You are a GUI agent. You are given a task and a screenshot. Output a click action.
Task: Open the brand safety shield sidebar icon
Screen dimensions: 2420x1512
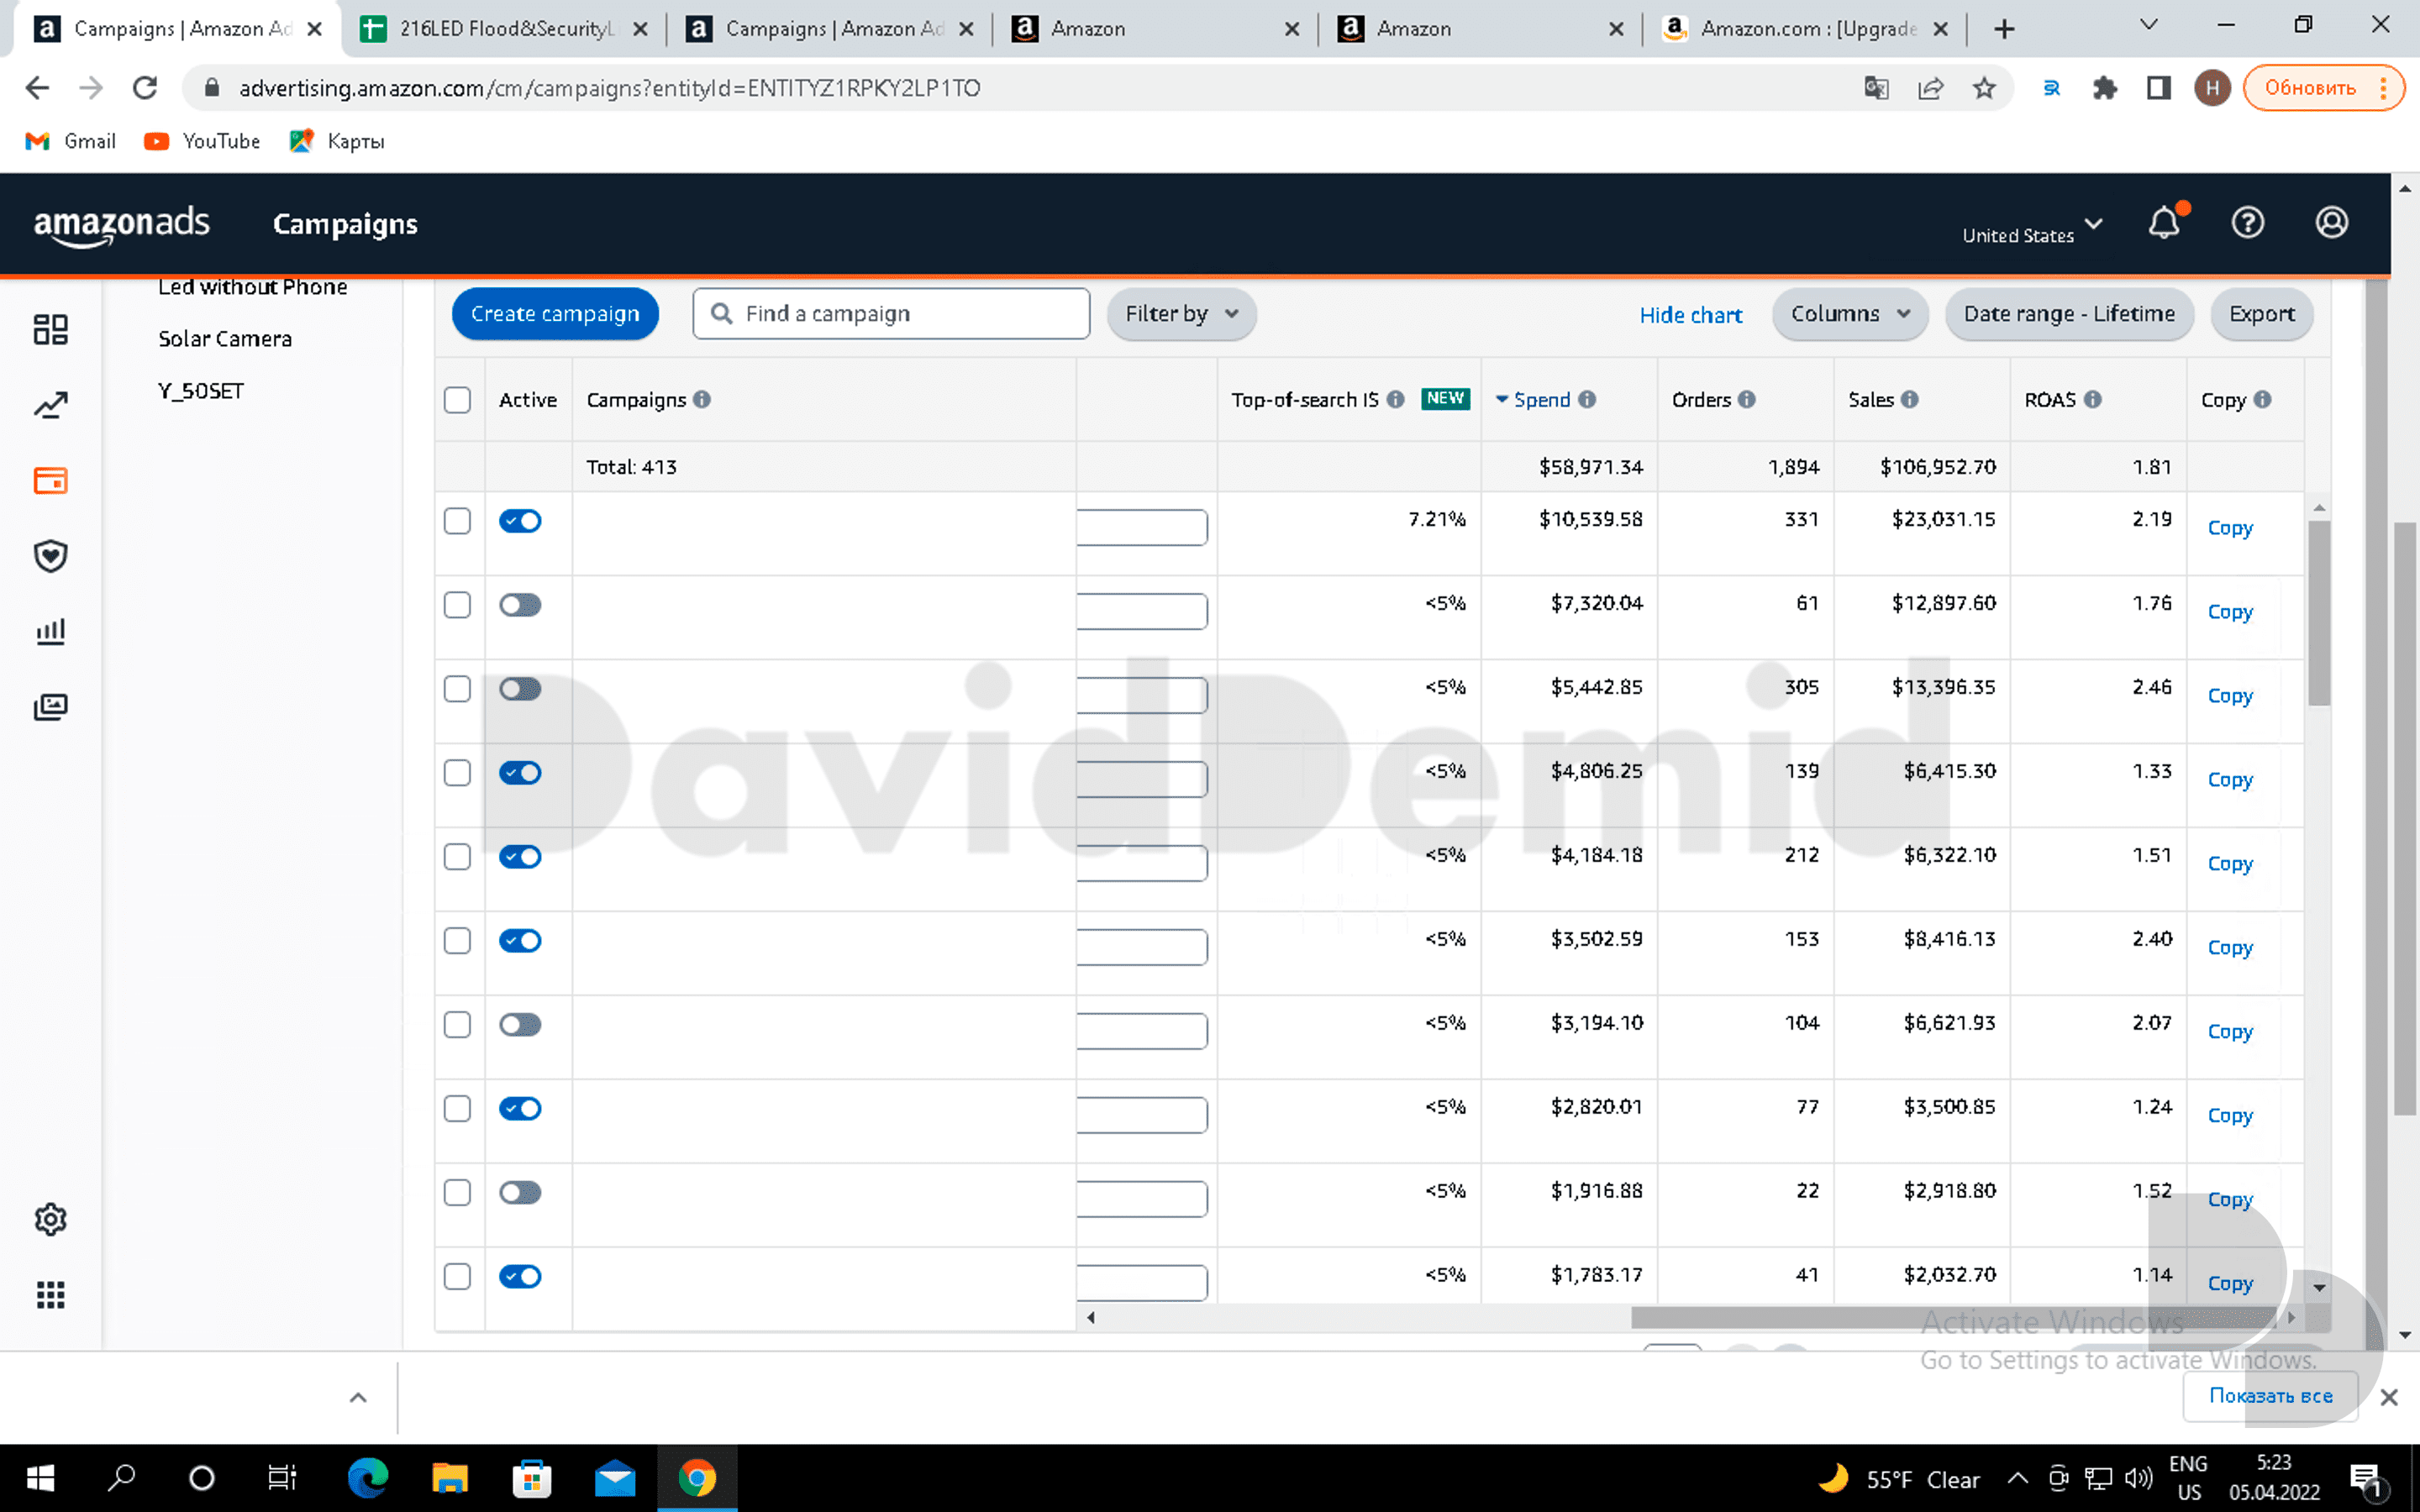[x=50, y=556]
